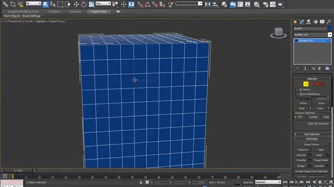Image resolution: width=334 pixels, height=187 pixels.
Task: Choose Rectangular Selection Region tool
Action: [x=61, y=4]
